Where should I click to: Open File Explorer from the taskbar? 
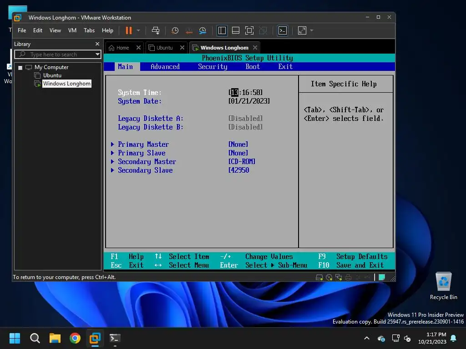(x=55, y=338)
